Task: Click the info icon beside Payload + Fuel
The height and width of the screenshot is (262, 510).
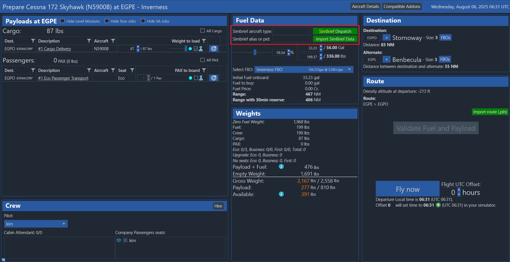Action: [281, 167]
